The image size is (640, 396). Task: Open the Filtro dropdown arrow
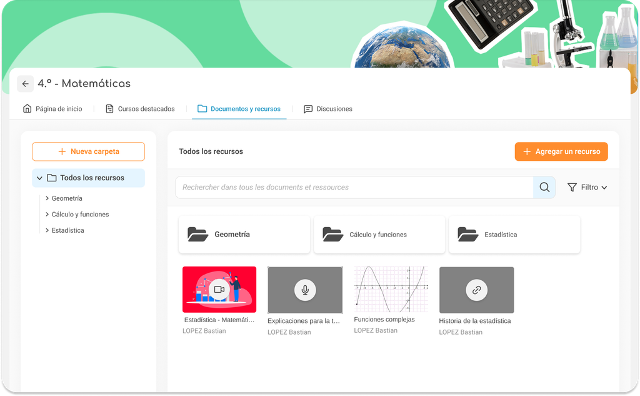[x=604, y=188]
